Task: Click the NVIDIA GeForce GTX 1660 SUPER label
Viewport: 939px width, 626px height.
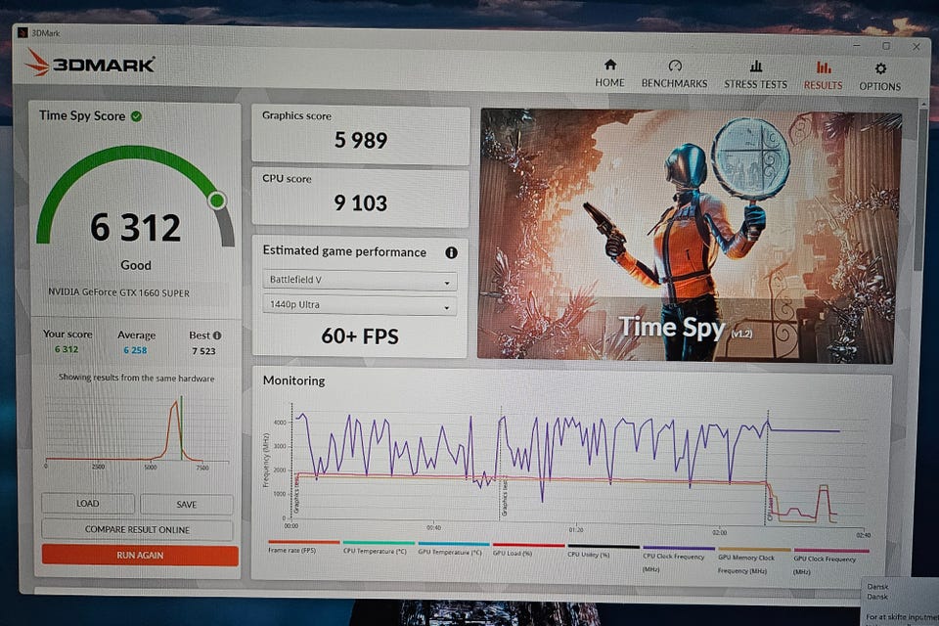Action: tap(118, 292)
